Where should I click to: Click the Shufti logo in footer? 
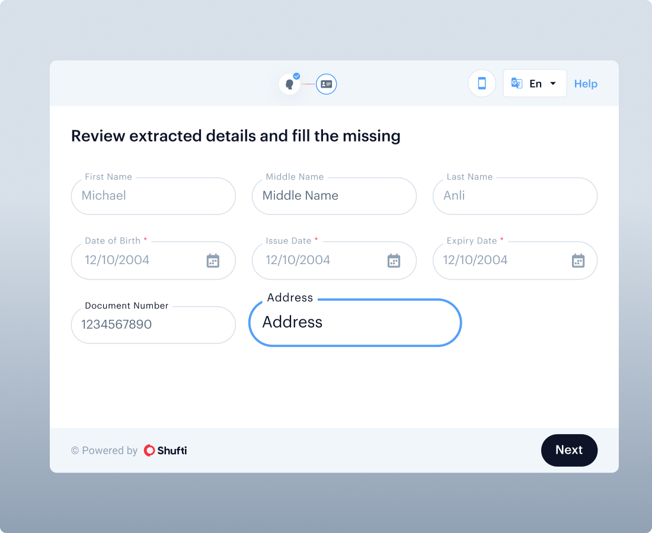pyautogui.click(x=165, y=451)
